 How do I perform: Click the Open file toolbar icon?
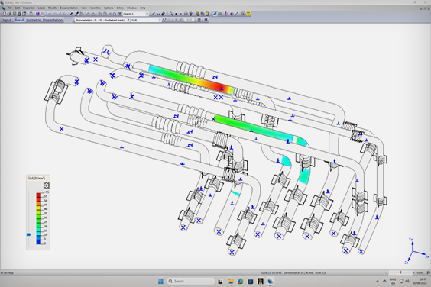tap(9, 14)
